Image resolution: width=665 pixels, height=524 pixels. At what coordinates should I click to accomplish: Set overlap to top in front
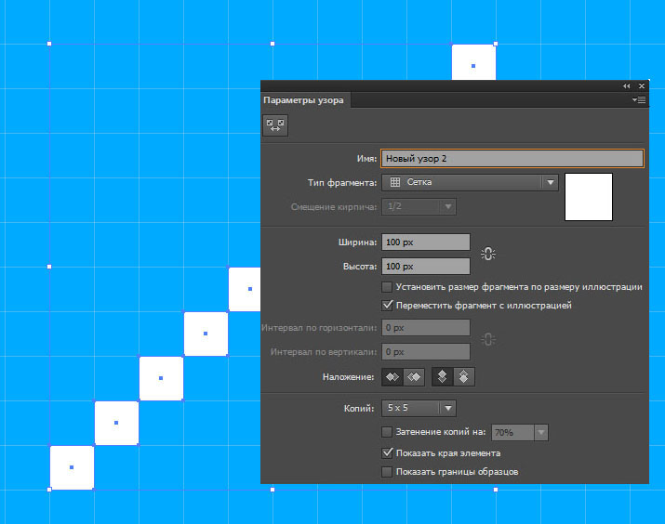point(444,376)
